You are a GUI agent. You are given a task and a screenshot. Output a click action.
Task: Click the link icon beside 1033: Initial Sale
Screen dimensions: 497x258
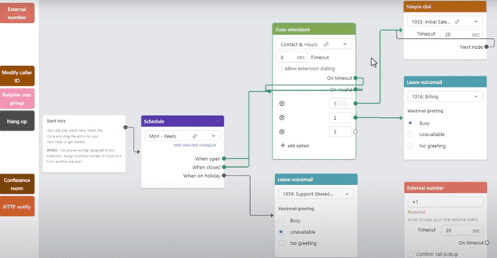[x=457, y=22]
